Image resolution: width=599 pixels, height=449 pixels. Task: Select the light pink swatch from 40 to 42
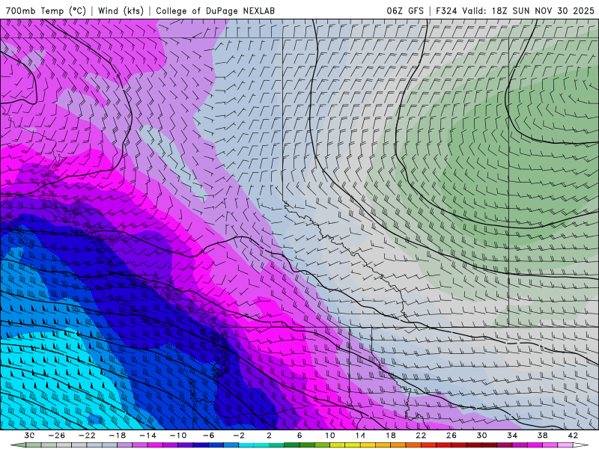point(565,445)
